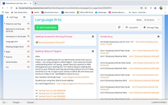Click the browser address bar URL
Image resolution: width=168 pixels, height=105 pixels.
[x=65, y=8]
